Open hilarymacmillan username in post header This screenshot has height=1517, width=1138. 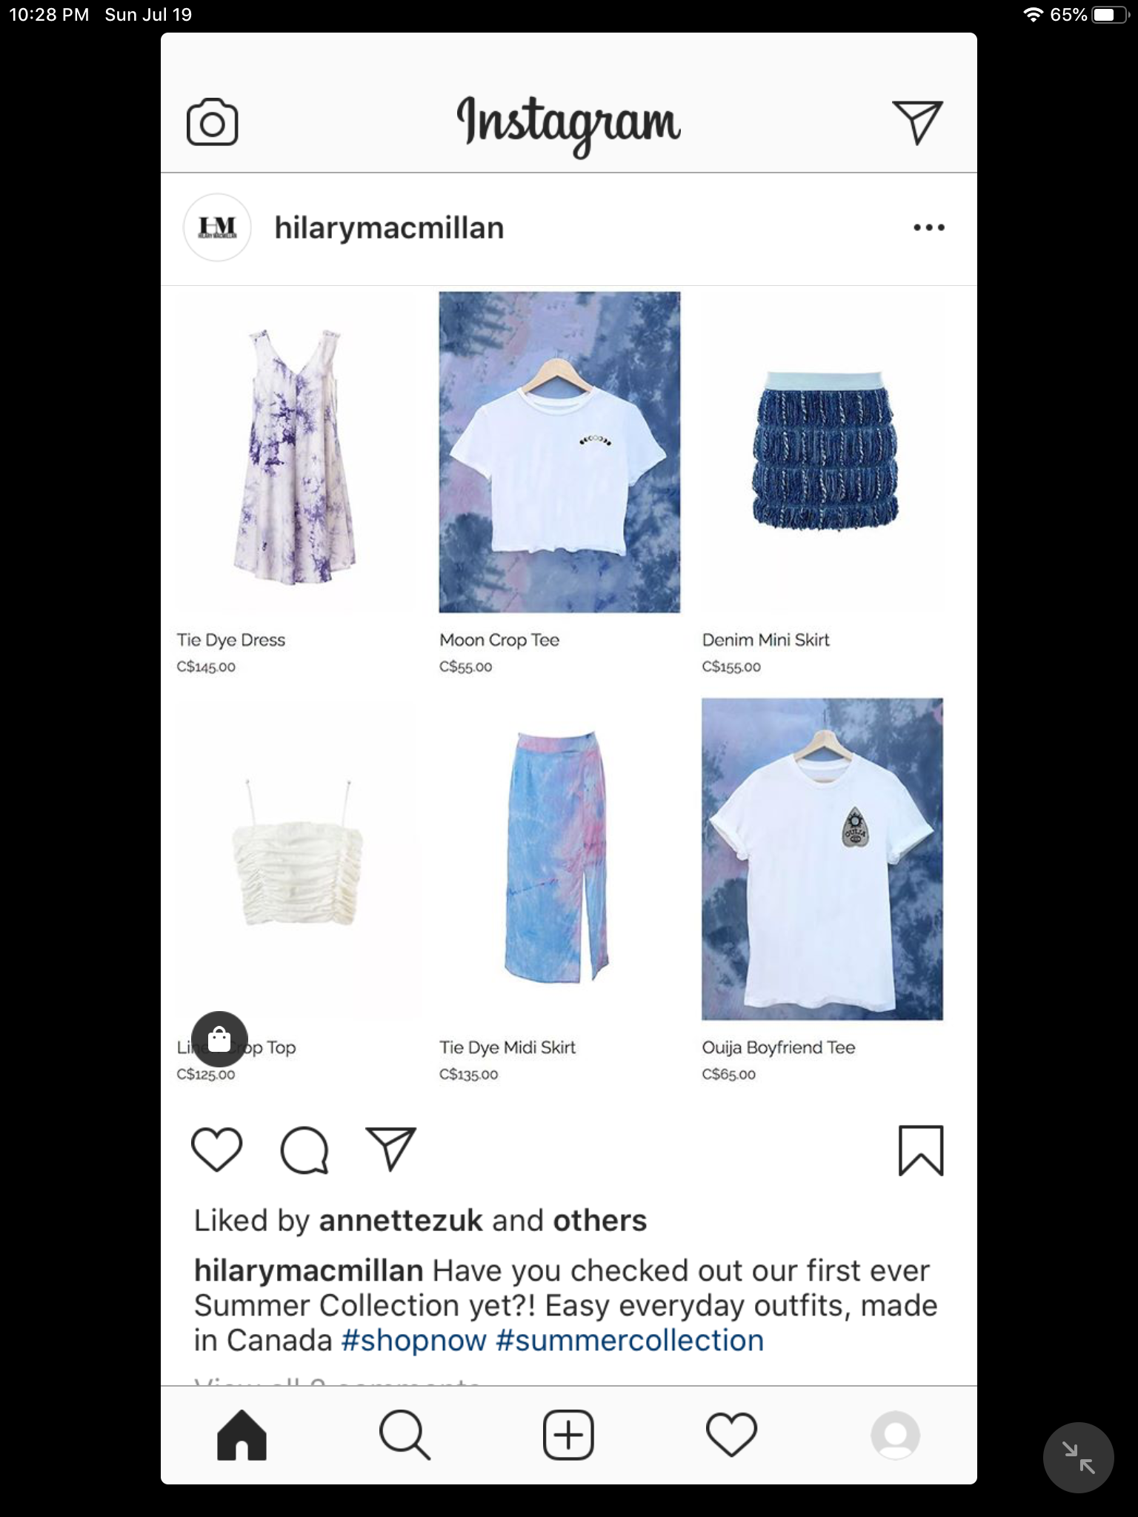389,228
